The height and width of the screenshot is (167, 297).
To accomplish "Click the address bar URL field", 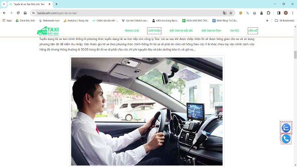I will pyautogui.click(x=129, y=13).
